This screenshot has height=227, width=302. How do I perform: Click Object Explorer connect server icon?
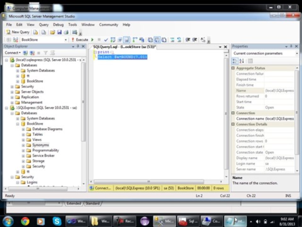[x=25, y=53]
